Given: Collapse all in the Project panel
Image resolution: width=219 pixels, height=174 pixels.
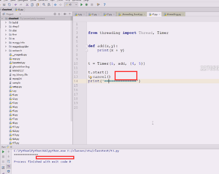Looking at the screenshot, I should pyautogui.click(x=59, y=14).
